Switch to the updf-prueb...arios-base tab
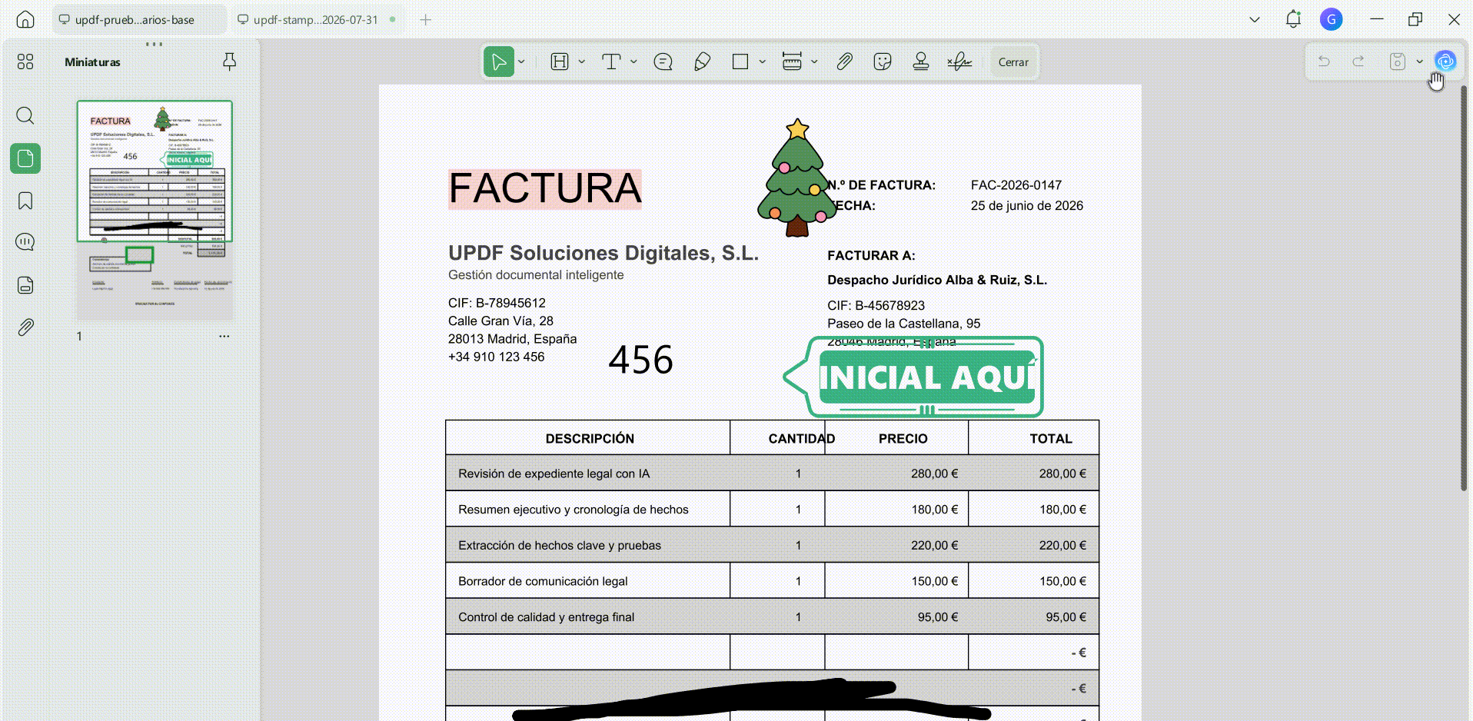 point(139,19)
